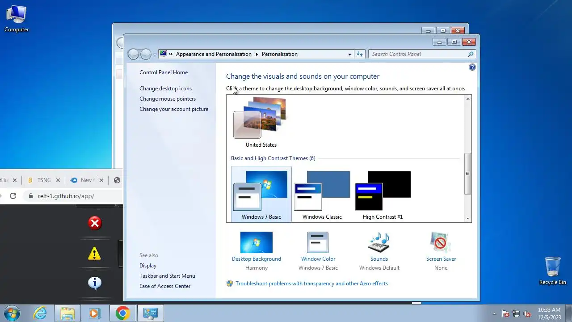Click the Show desktop button beside clock

[x=569, y=313]
